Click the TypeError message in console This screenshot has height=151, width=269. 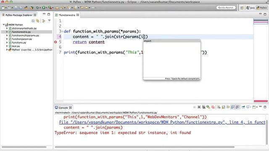point(123,133)
